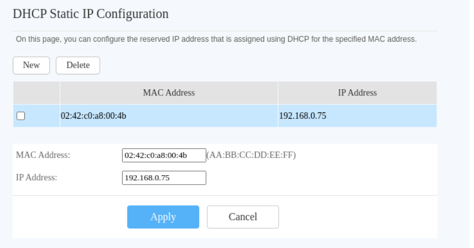The height and width of the screenshot is (248, 474).
Task: Select the 02:42:c0:a8:00:4b table cell
Action: pyautogui.click(x=94, y=116)
